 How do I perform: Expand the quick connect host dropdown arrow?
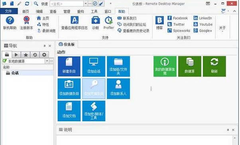86,4
